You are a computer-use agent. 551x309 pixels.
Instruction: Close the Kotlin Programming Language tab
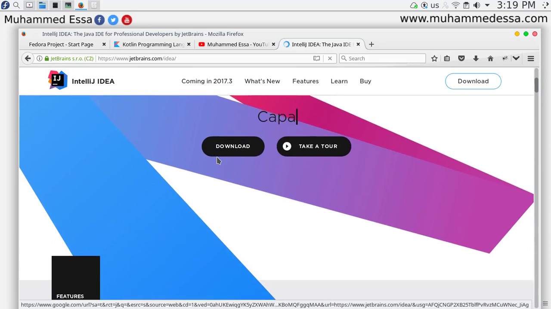tap(189, 44)
